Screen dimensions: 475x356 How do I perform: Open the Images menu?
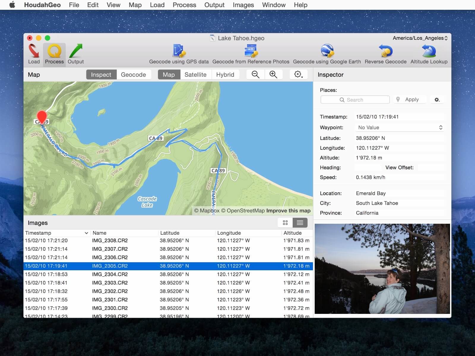[243, 5]
